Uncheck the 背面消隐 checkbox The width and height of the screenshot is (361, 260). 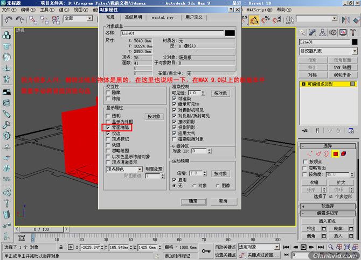[108, 127]
